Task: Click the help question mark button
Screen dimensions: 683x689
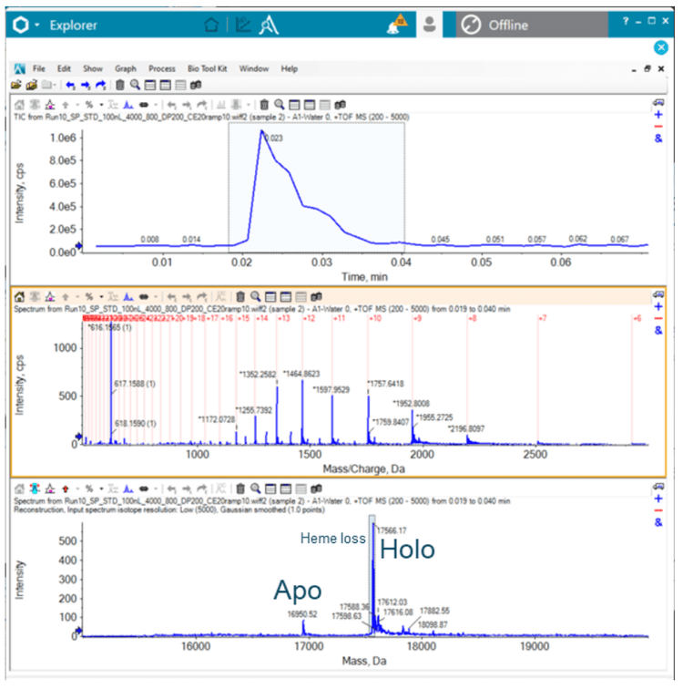Action: 626,21
